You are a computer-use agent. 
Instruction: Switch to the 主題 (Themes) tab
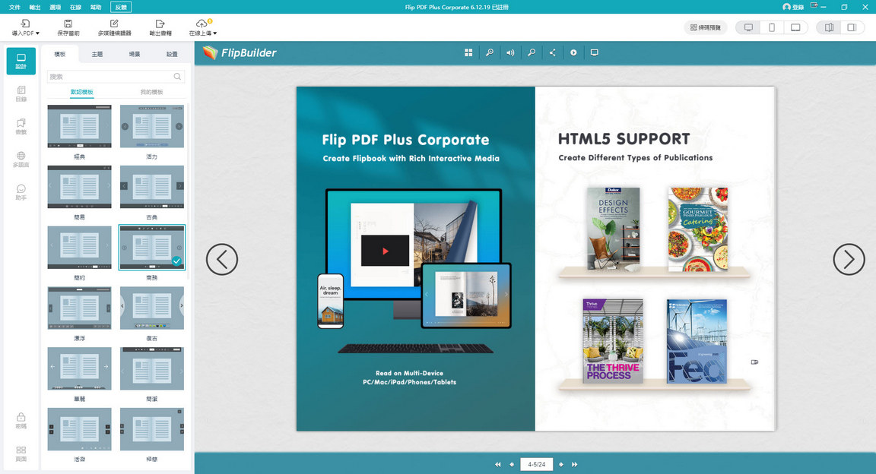pos(97,55)
